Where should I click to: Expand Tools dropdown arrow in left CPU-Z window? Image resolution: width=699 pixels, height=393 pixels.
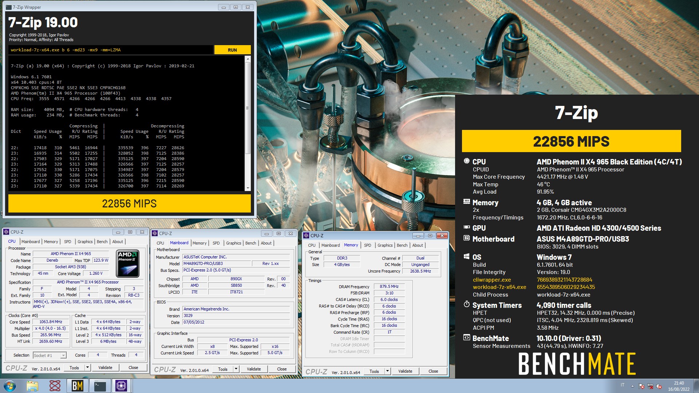click(87, 368)
